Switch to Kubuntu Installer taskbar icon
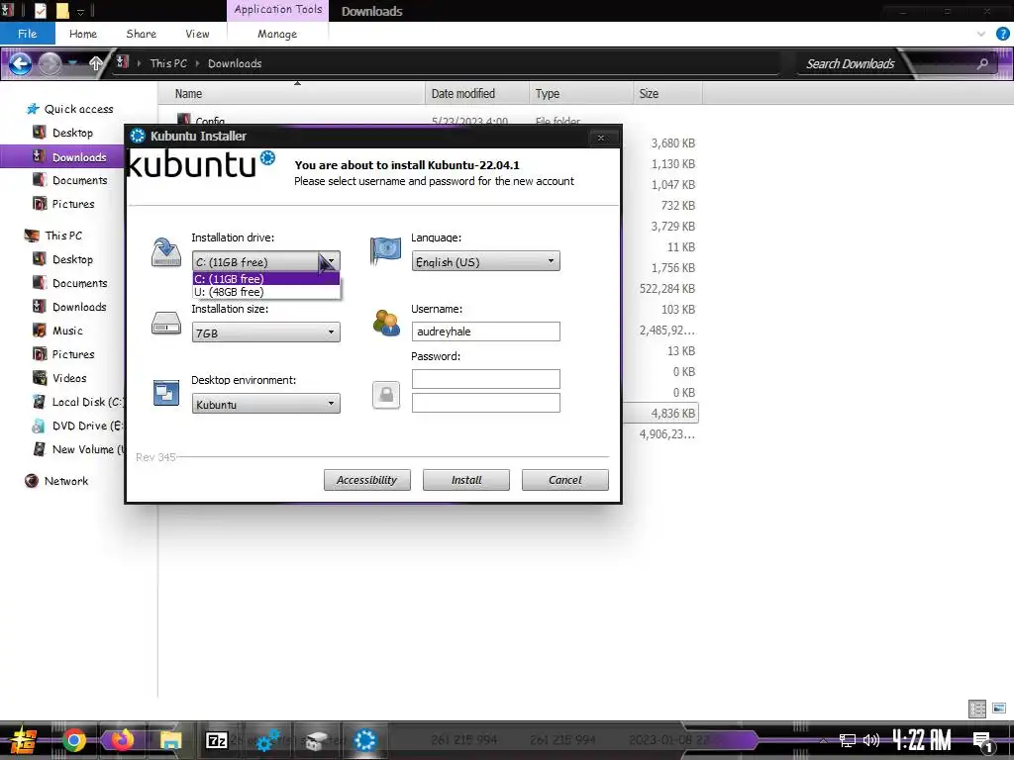The height and width of the screenshot is (760, 1014). pos(364,740)
